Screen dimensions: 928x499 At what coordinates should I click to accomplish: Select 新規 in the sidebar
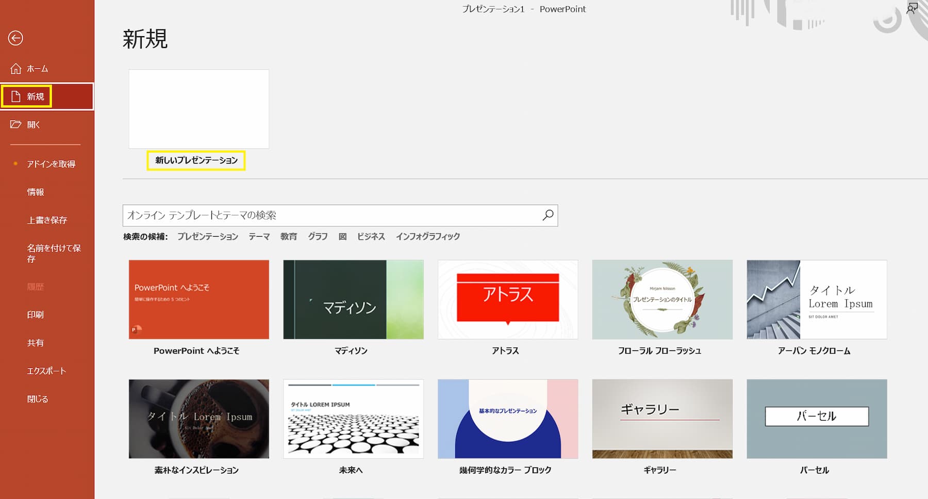point(47,96)
